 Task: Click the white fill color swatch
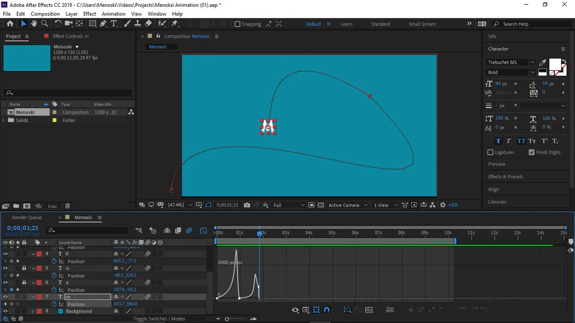tap(555, 65)
